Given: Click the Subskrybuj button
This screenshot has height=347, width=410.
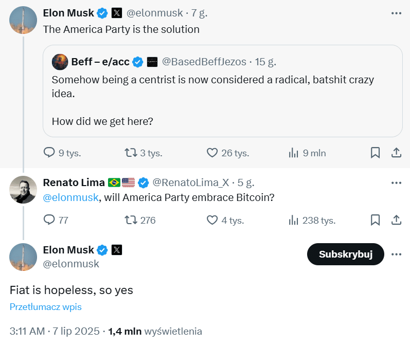Looking at the screenshot, I should pyautogui.click(x=345, y=254).
